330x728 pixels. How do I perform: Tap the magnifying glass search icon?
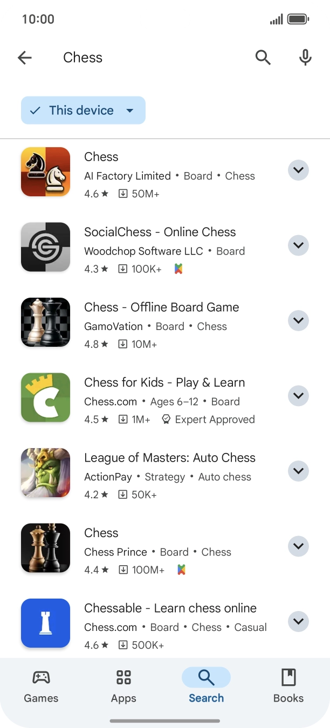tap(263, 57)
